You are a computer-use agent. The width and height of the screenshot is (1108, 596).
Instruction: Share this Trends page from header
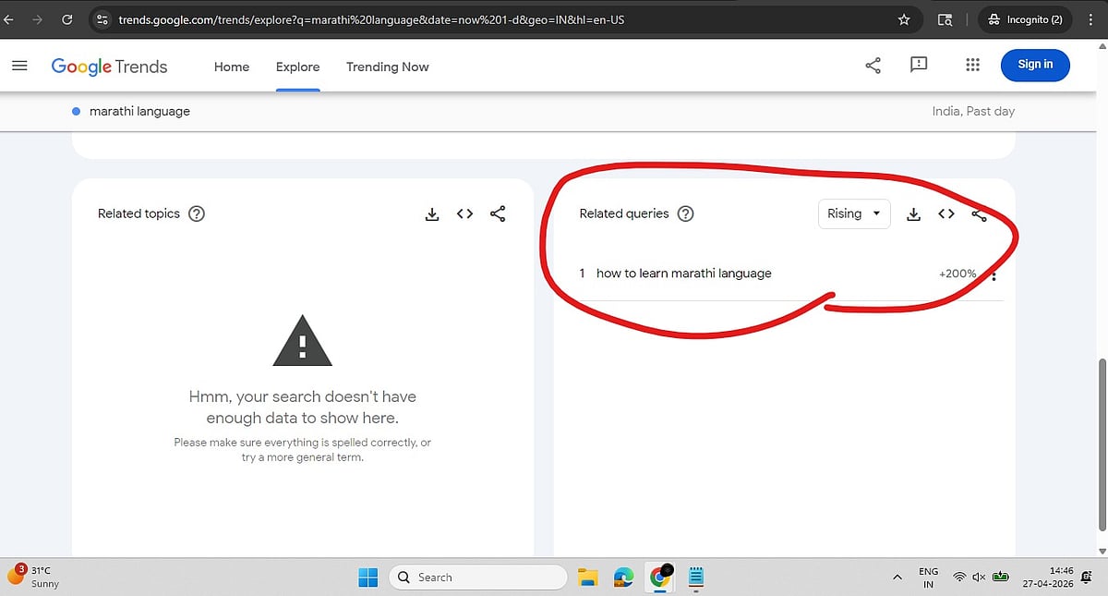873,65
